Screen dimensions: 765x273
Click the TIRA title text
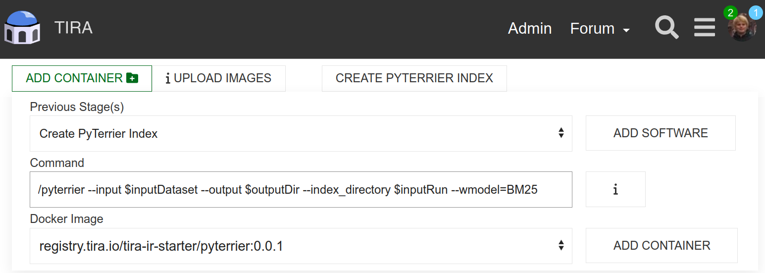pos(73,28)
